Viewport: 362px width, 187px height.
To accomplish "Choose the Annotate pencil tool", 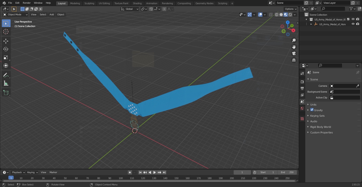I will point(6,75).
